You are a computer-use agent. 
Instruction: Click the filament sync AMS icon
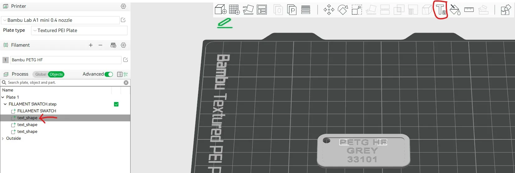[x=113, y=45]
